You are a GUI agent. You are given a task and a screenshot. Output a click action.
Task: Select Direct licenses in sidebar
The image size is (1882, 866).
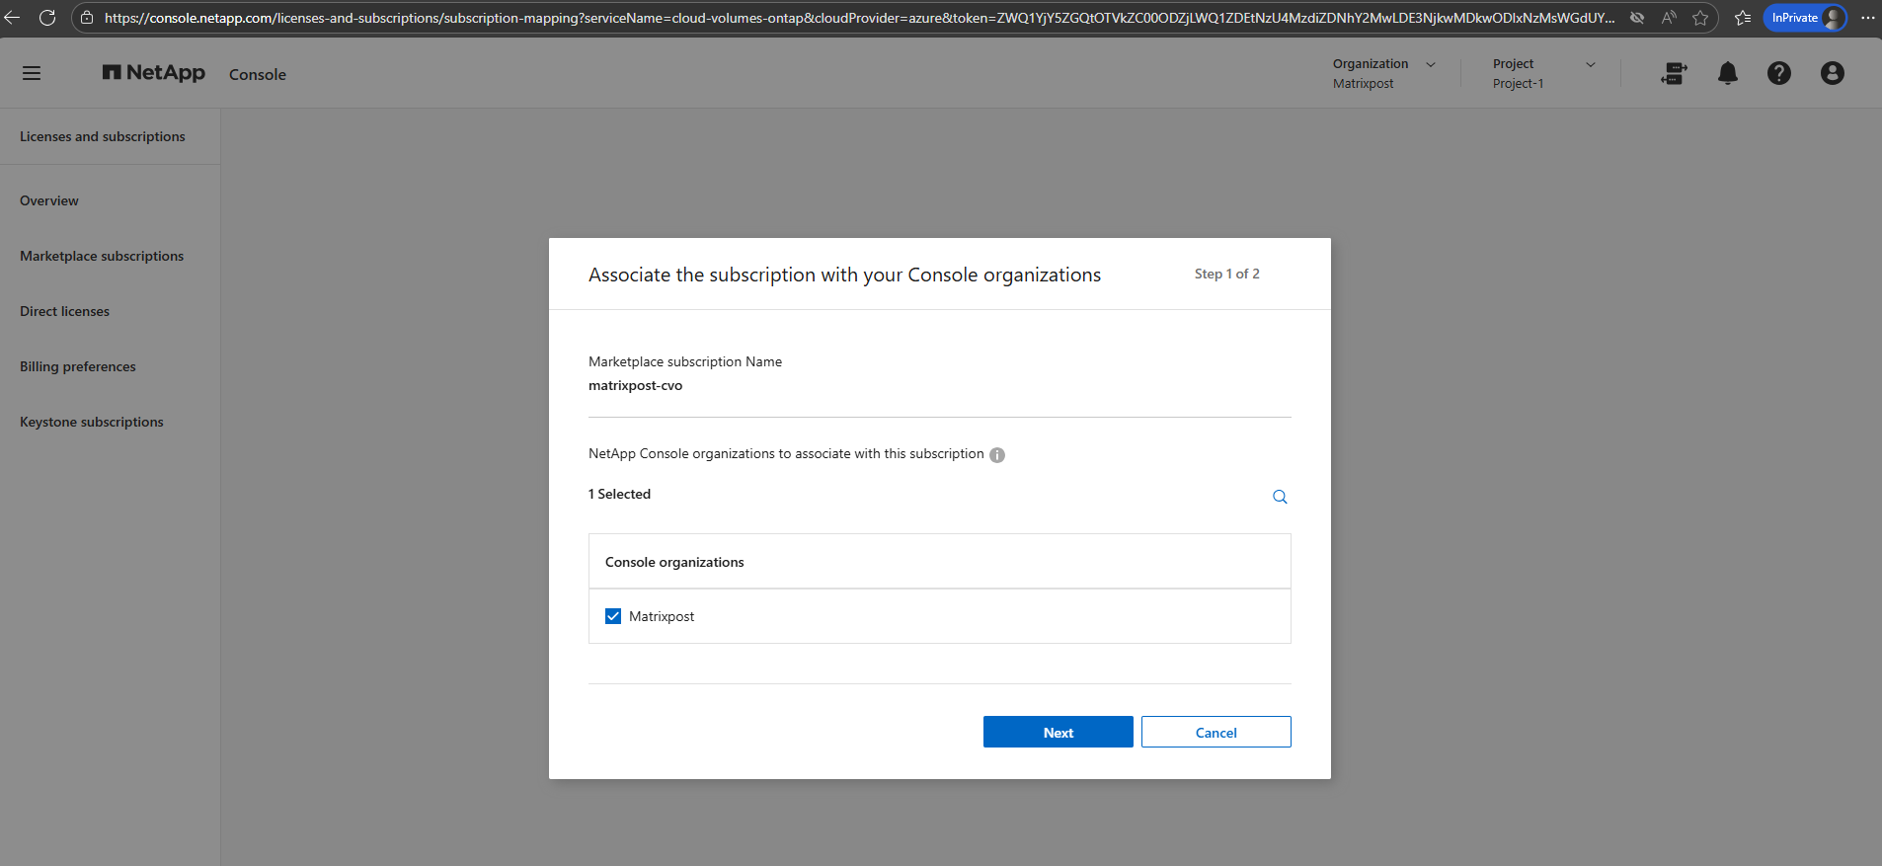(65, 311)
